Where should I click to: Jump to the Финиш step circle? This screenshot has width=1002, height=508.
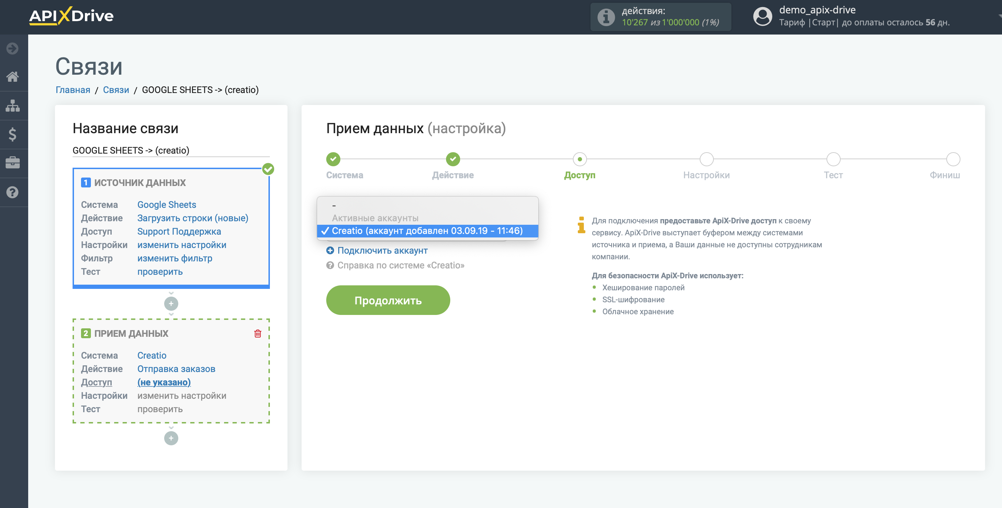(x=953, y=159)
